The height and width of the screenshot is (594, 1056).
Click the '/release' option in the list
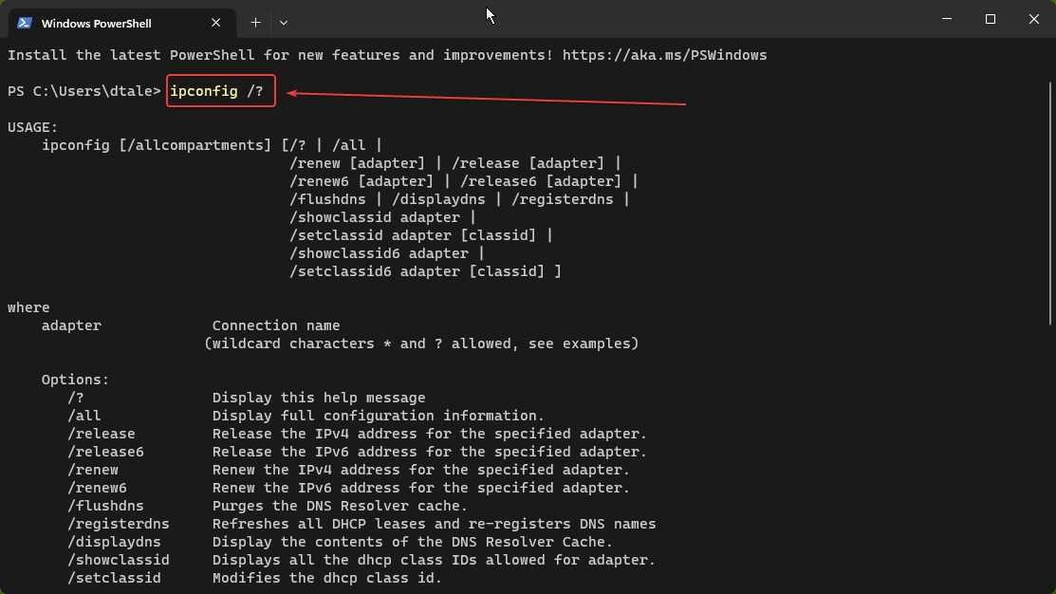tap(101, 435)
